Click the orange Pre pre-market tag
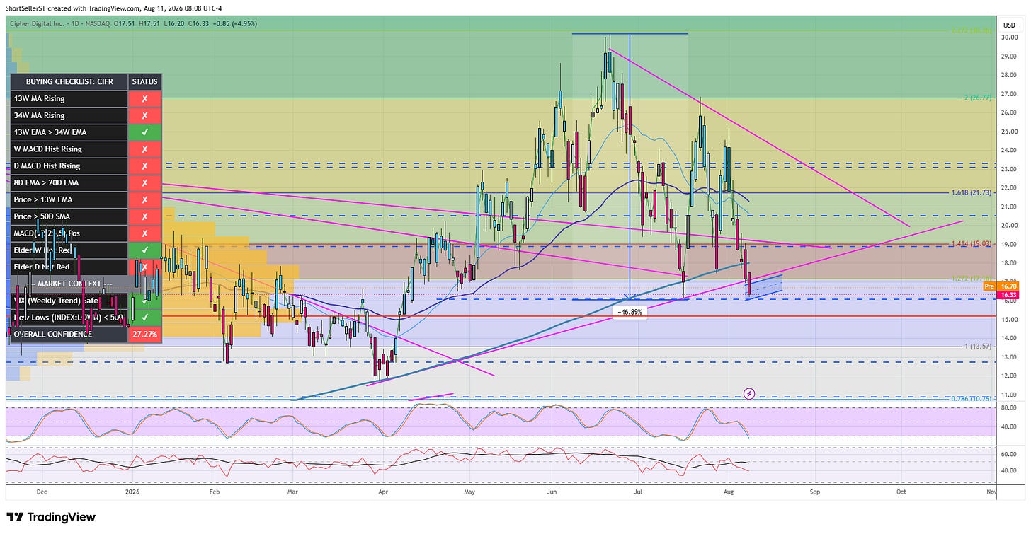This screenshot has height=534, width=1031. point(989,286)
